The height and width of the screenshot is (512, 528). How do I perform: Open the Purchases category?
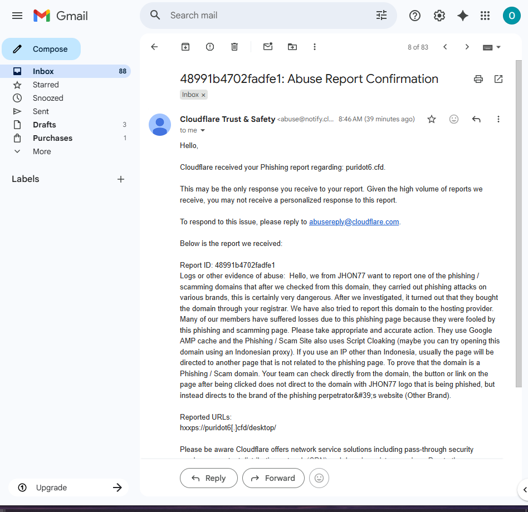click(x=66, y=138)
